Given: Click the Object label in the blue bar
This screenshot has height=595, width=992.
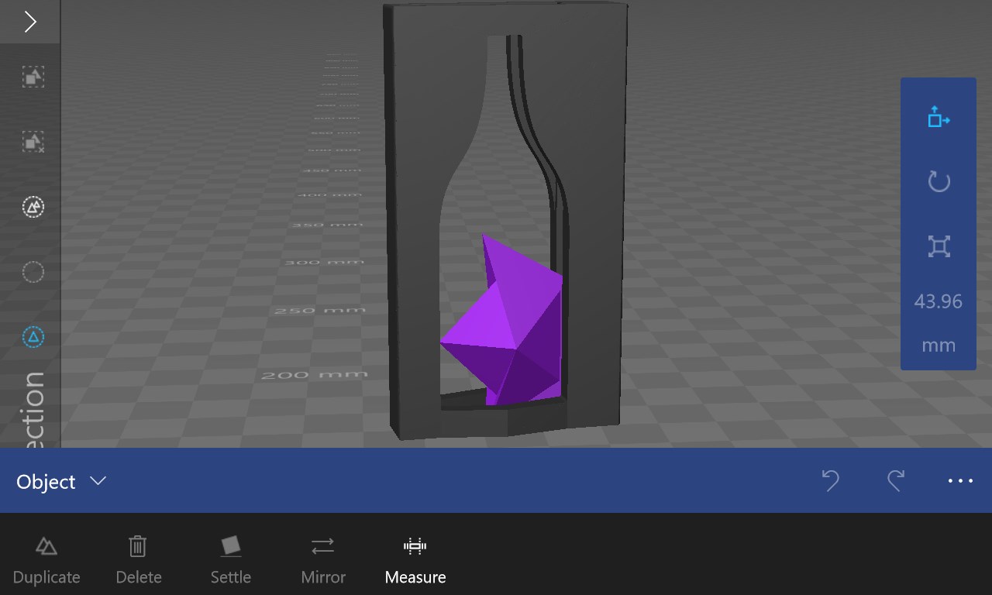Looking at the screenshot, I should click(x=45, y=481).
